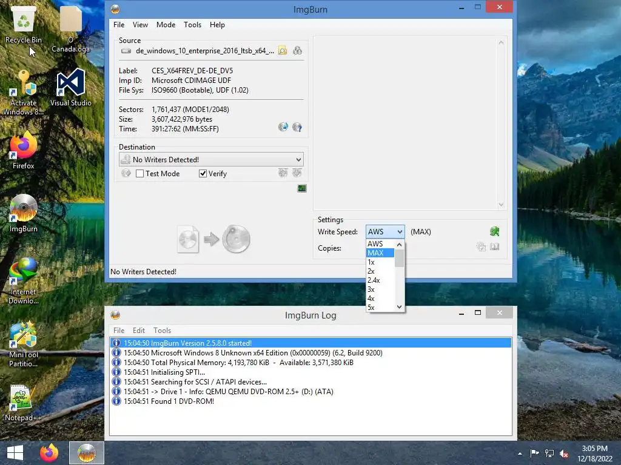Open the Destination drive dropdown
621x465 pixels.
click(212, 159)
